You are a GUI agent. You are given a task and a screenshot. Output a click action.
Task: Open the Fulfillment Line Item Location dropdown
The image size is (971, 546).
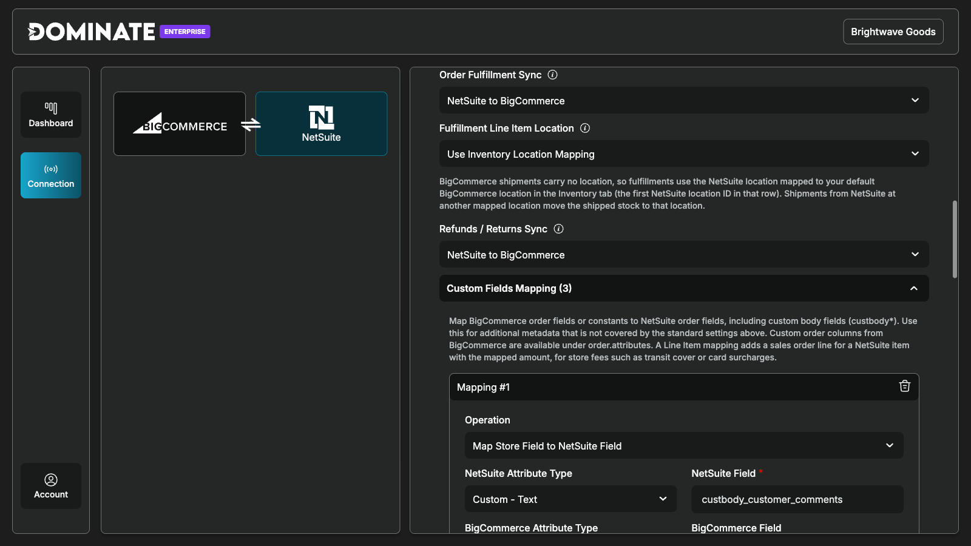[x=684, y=153]
